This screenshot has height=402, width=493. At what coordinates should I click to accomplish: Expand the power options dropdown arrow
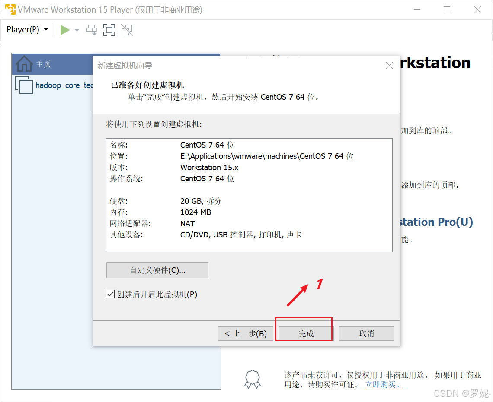tap(77, 30)
